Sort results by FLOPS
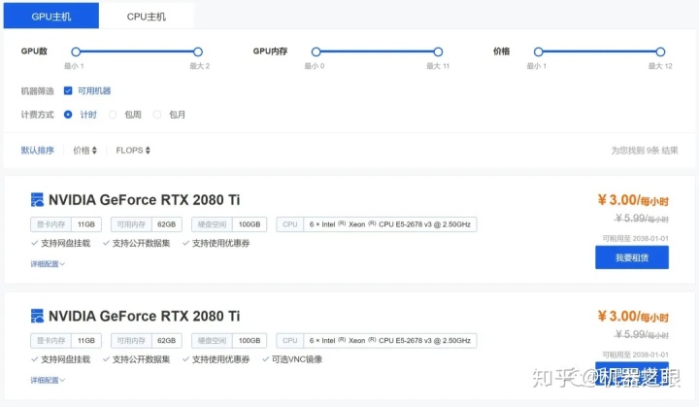The height and width of the screenshot is (407, 699). click(x=133, y=151)
